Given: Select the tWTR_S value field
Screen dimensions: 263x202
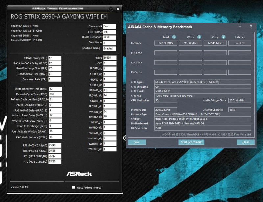Looking at the screenshot, I should (56, 121).
